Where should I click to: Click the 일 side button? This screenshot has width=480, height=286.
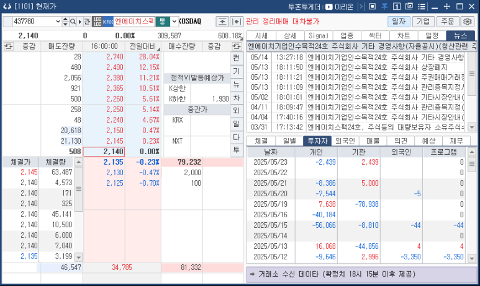pyautogui.click(x=237, y=124)
